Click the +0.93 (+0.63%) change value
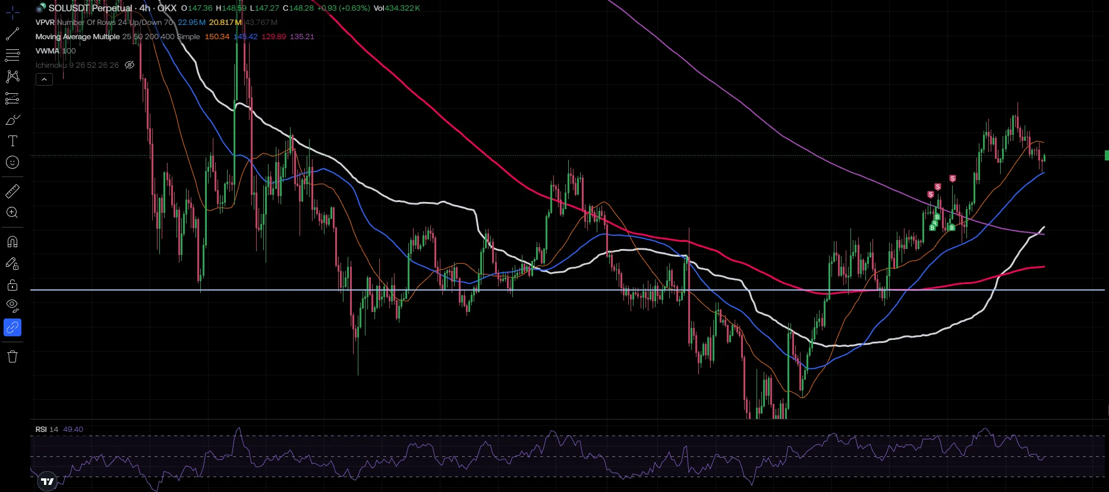Image resolution: width=1109 pixels, height=492 pixels. (x=344, y=8)
